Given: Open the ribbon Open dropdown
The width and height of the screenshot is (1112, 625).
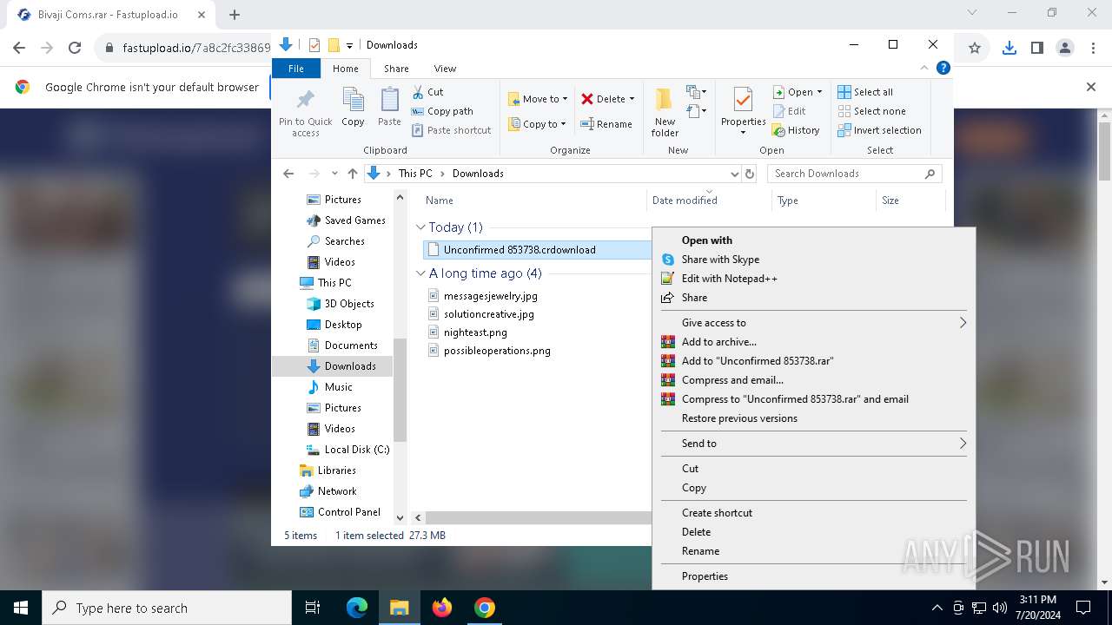Looking at the screenshot, I should tap(797, 92).
